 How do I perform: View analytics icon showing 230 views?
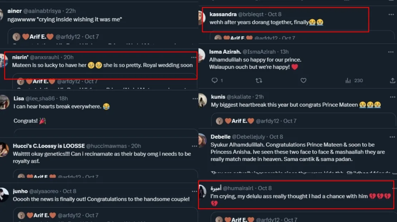[x=348, y=81]
